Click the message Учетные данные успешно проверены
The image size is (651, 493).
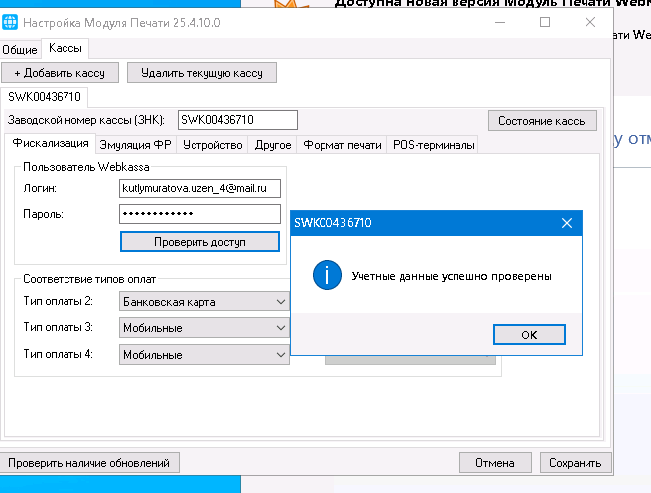[x=452, y=276]
